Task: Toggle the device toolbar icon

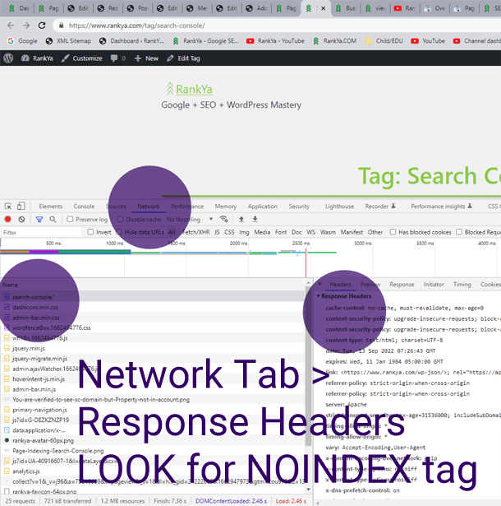Action: point(21,207)
